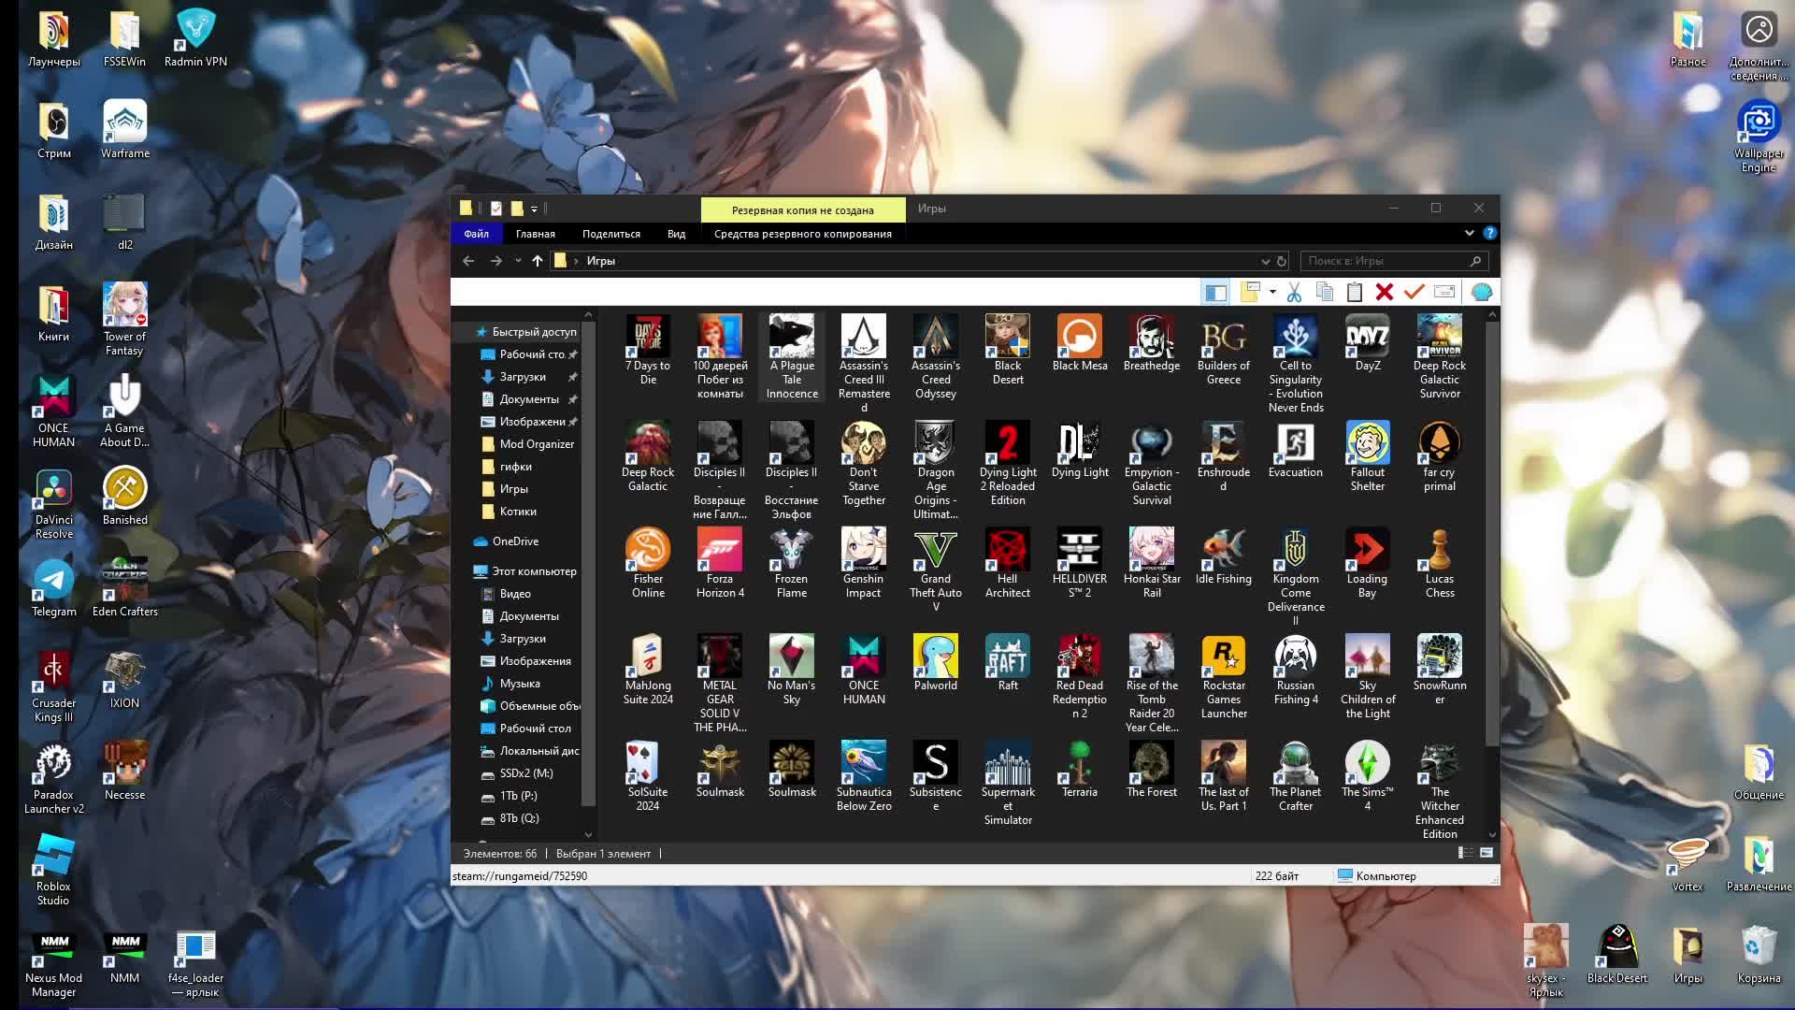Switch to large icons view in status bar
This screenshot has height=1010, width=1795.
coord(1486,853)
